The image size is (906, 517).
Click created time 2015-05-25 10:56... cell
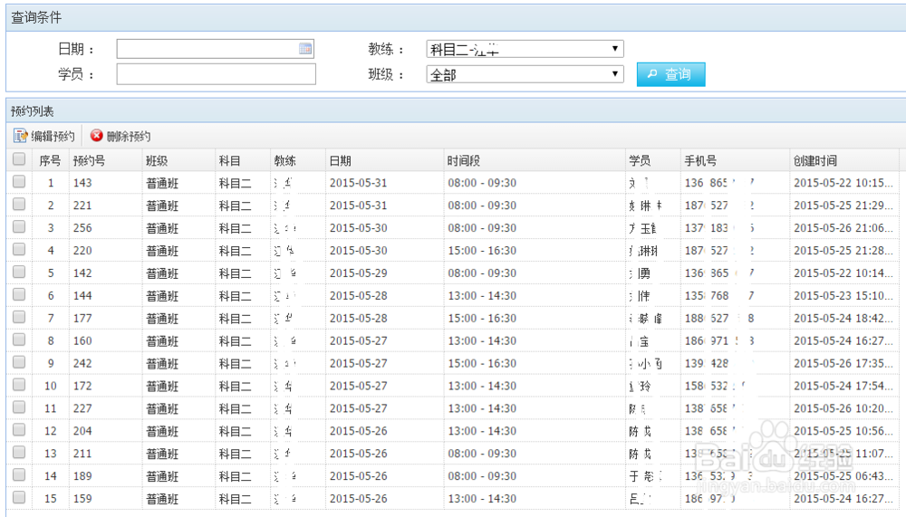click(x=843, y=430)
